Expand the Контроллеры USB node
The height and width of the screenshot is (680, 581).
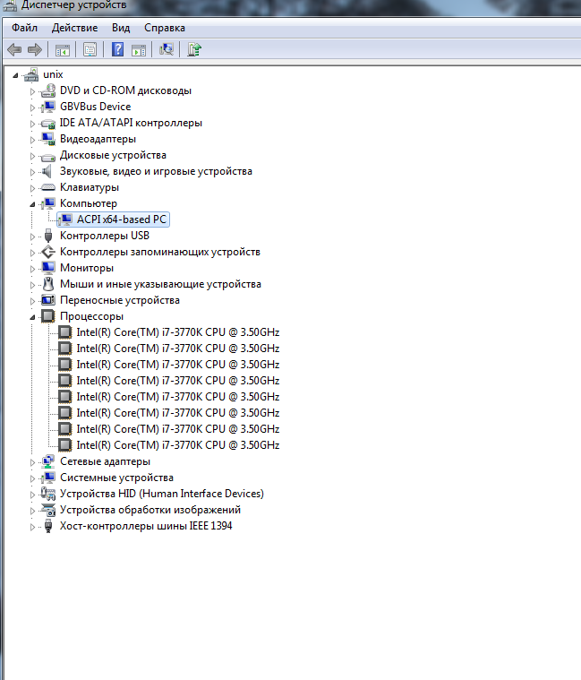tap(34, 236)
